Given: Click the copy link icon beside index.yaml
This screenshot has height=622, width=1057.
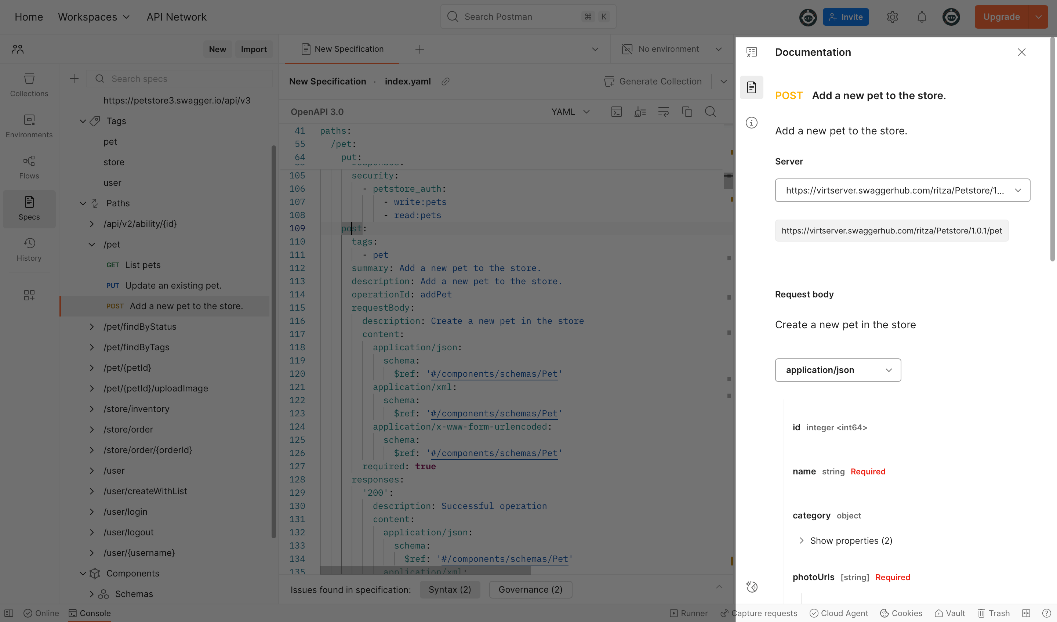Looking at the screenshot, I should tap(446, 82).
